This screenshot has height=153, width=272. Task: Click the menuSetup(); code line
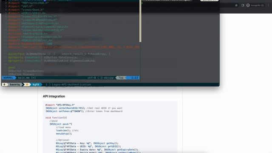64,134
